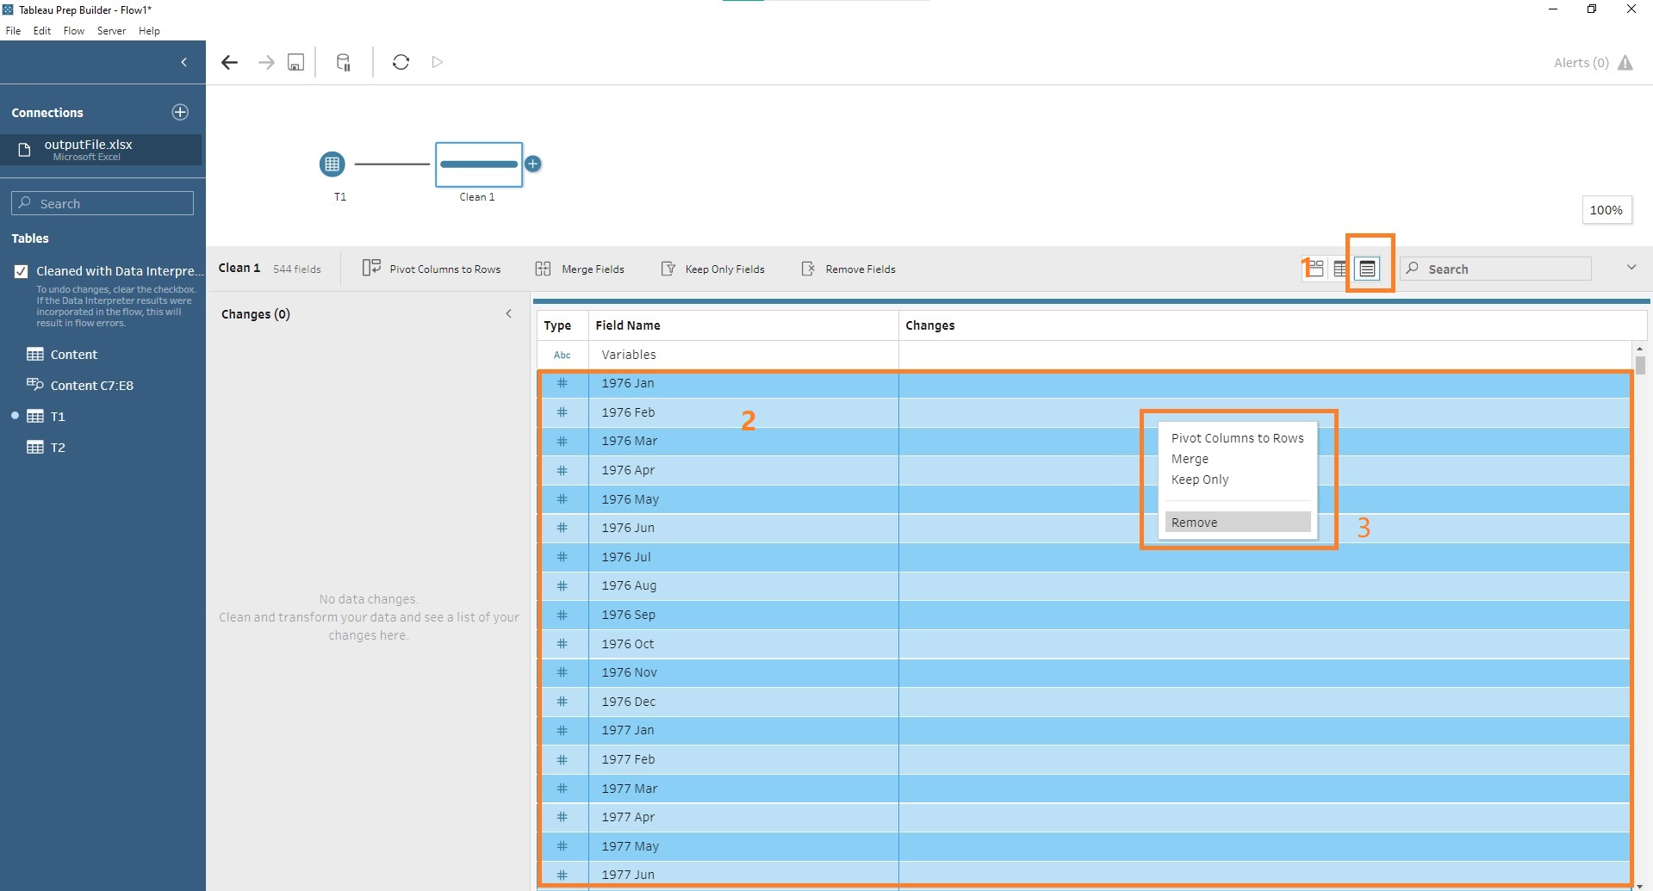This screenshot has width=1653, height=891.
Task: Click the number type icon for 1977 Jan
Action: tap(562, 730)
